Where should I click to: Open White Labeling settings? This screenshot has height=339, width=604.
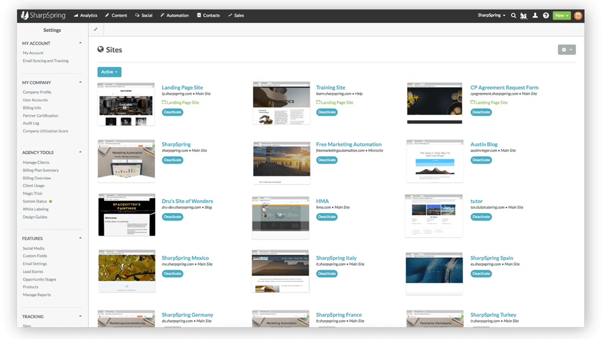click(x=36, y=209)
